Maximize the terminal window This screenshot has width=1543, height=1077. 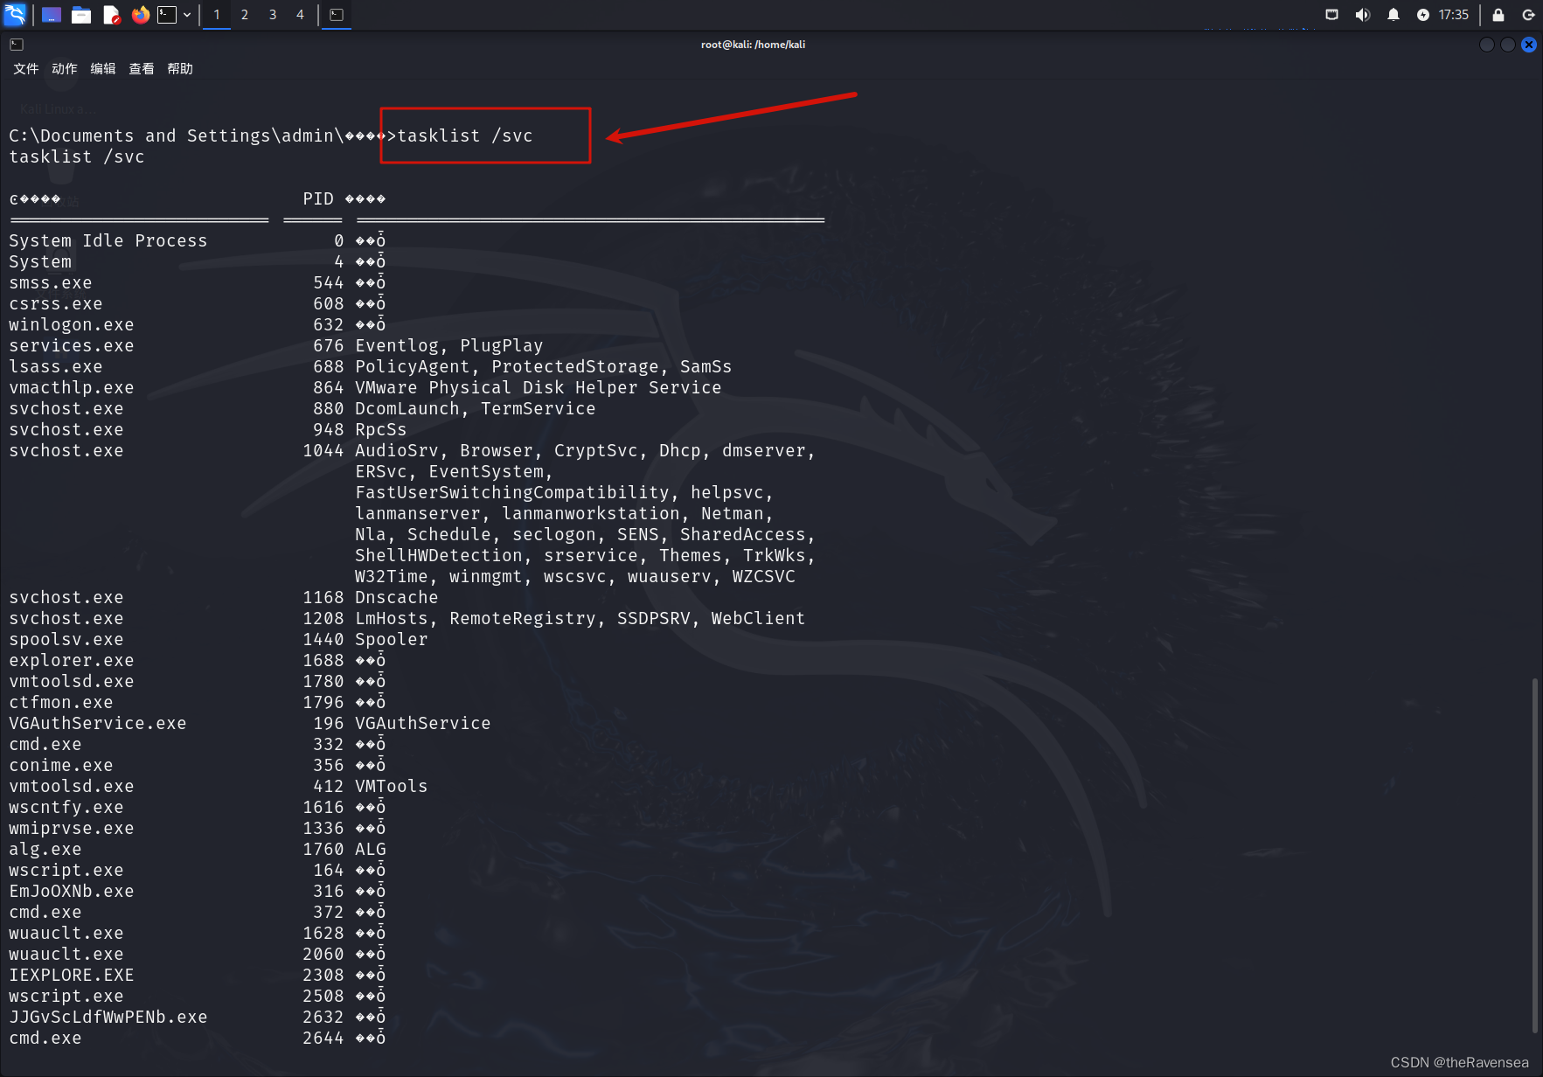(x=1508, y=45)
